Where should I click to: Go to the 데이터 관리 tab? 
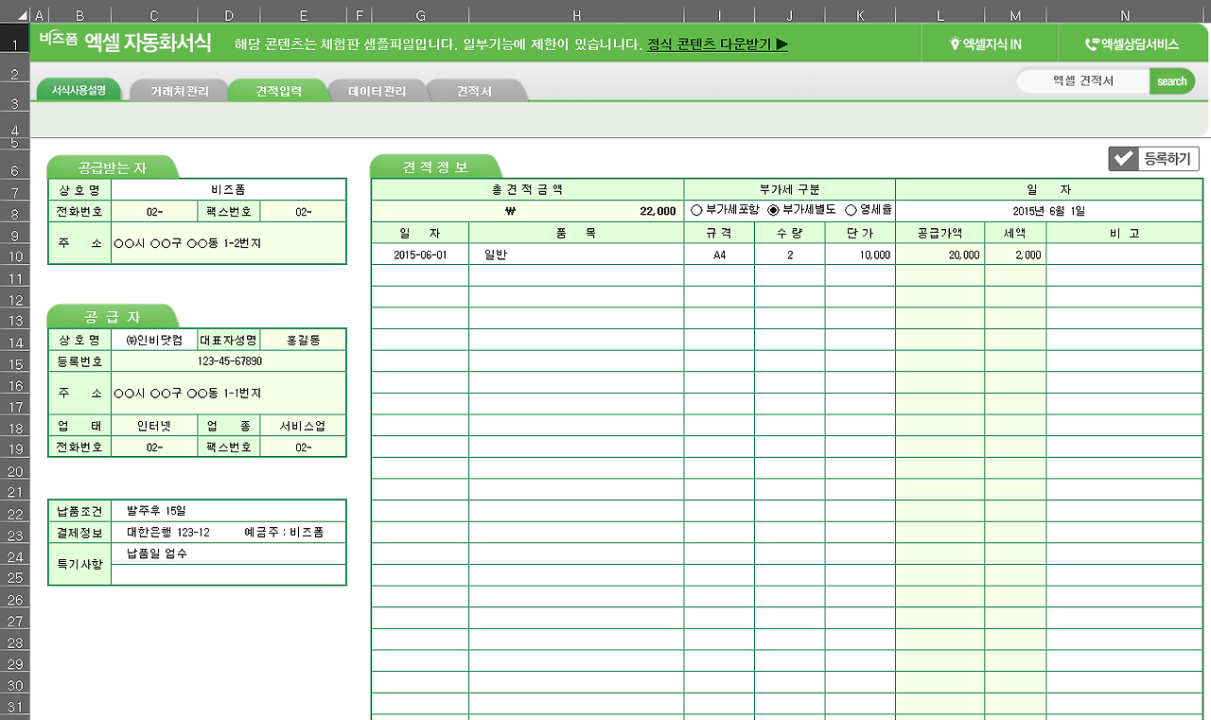tap(377, 91)
